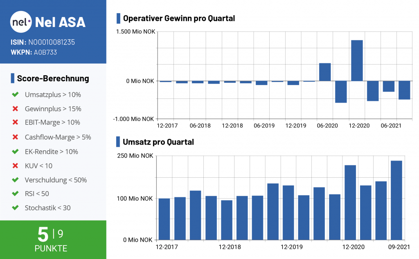Click the Nel ASA company name
Screen dimensions: 419x259
coord(60,22)
